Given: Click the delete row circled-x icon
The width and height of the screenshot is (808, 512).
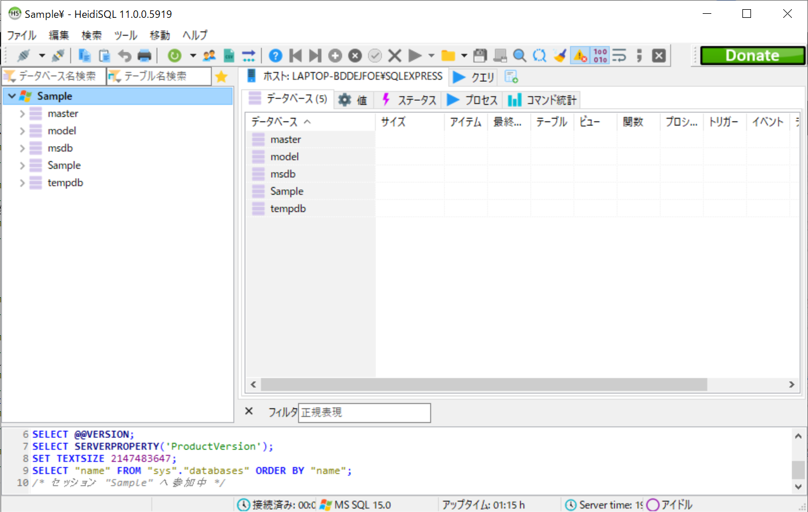Looking at the screenshot, I should (355, 55).
